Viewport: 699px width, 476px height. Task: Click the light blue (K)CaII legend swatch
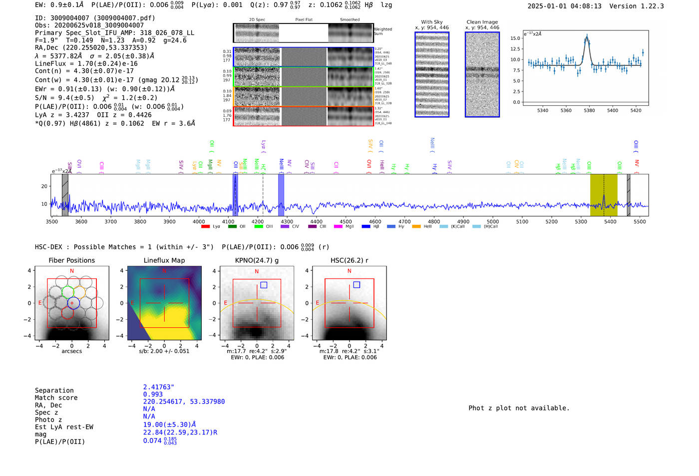coord(444,227)
